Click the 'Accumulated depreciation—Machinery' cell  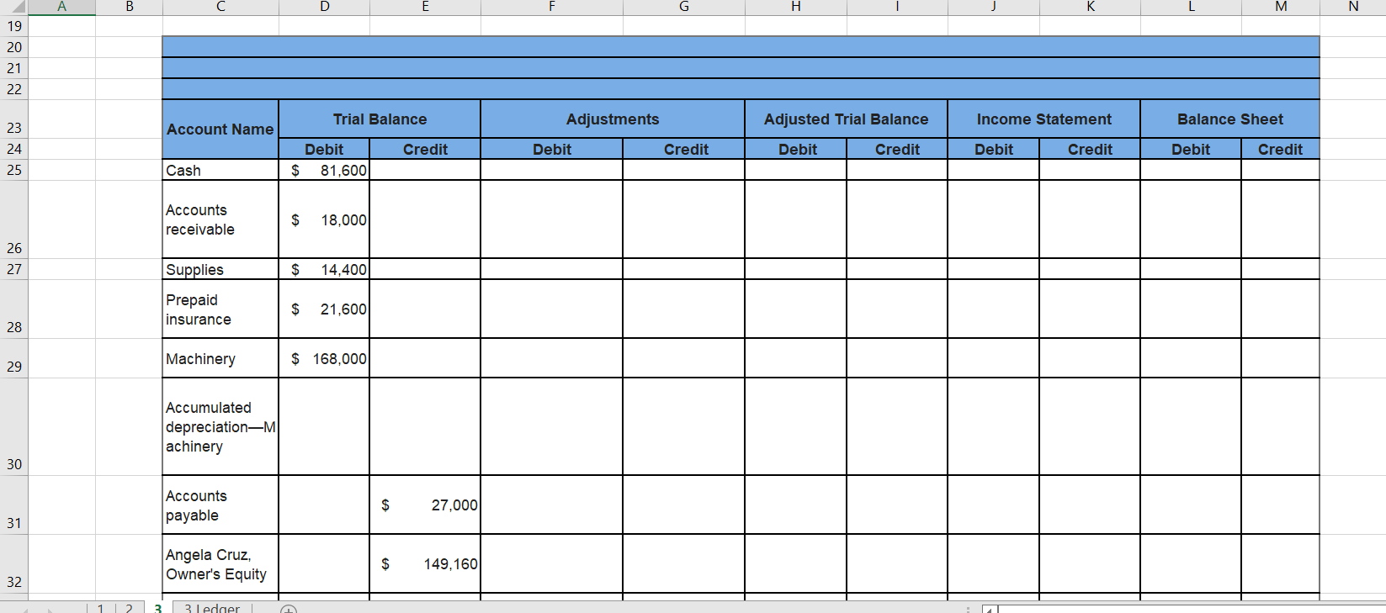(220, 426)
